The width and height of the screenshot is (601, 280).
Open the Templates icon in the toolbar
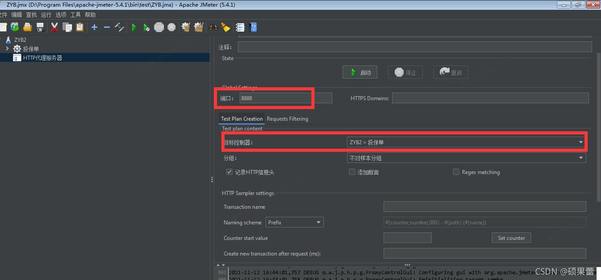(15, 27)
